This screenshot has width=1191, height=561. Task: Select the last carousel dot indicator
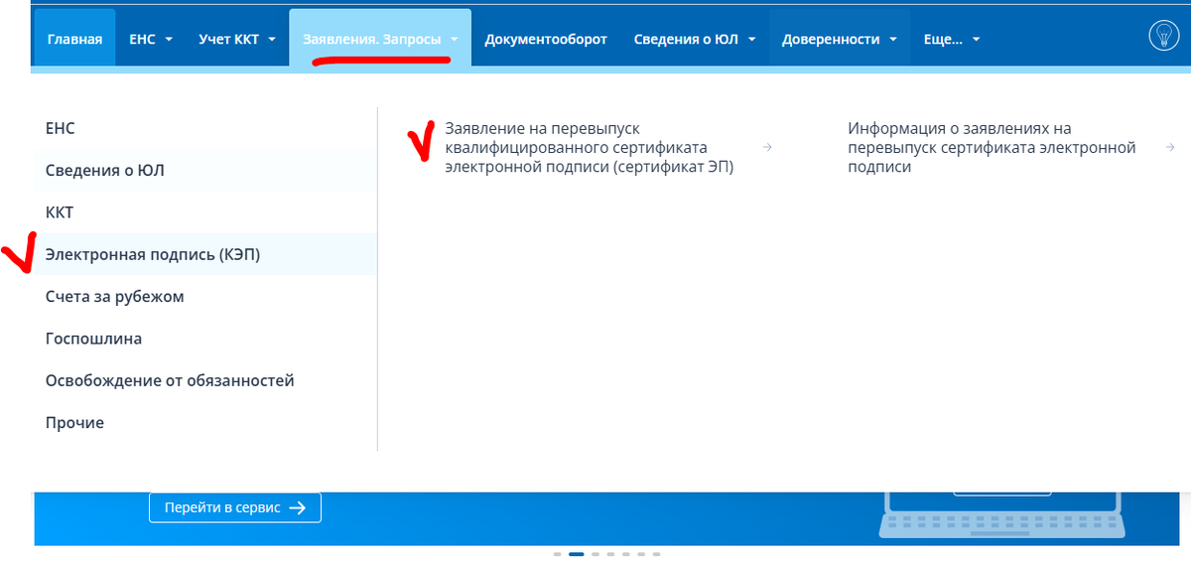point(656,554)
